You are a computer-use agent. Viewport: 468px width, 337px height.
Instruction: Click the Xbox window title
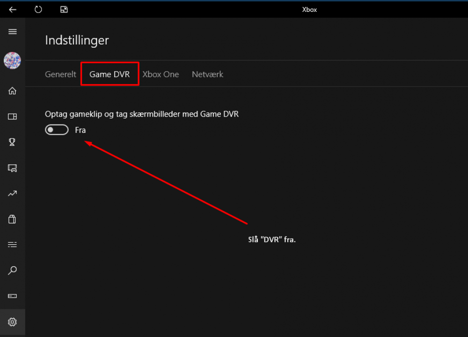click(x=309, y=9)
